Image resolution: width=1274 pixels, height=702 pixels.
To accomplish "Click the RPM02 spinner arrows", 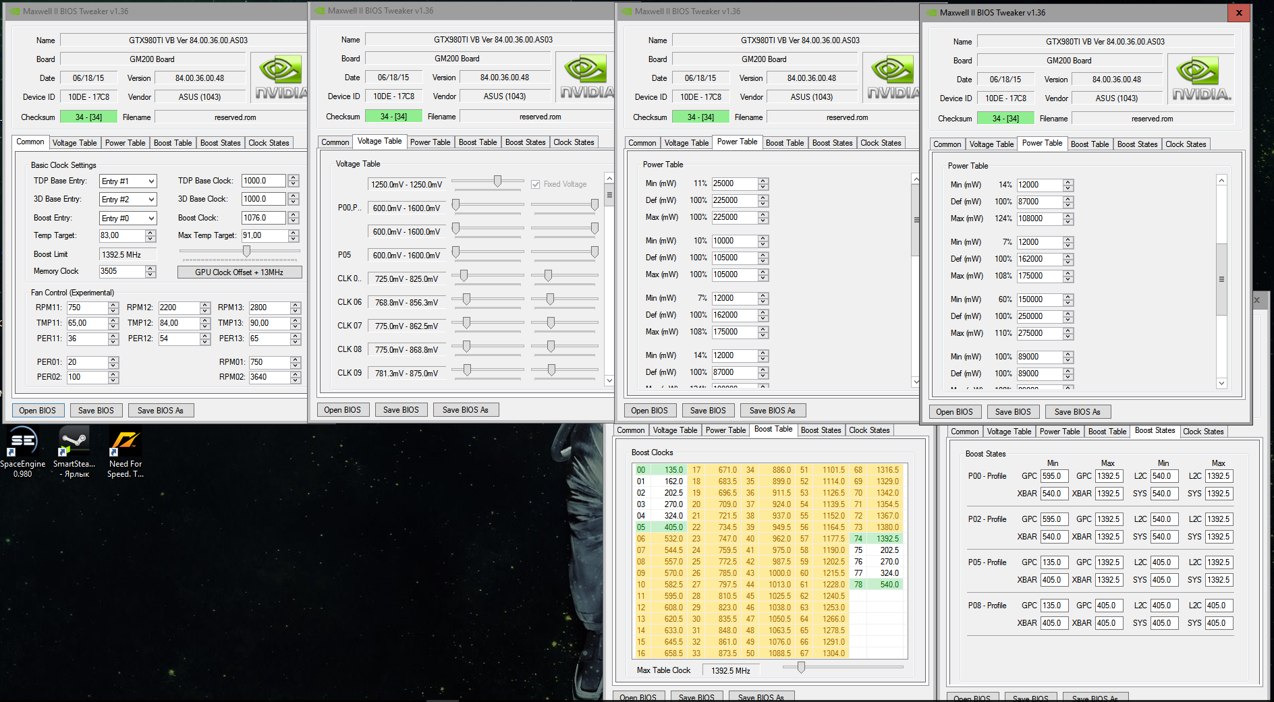I will [x=296, y=377].
